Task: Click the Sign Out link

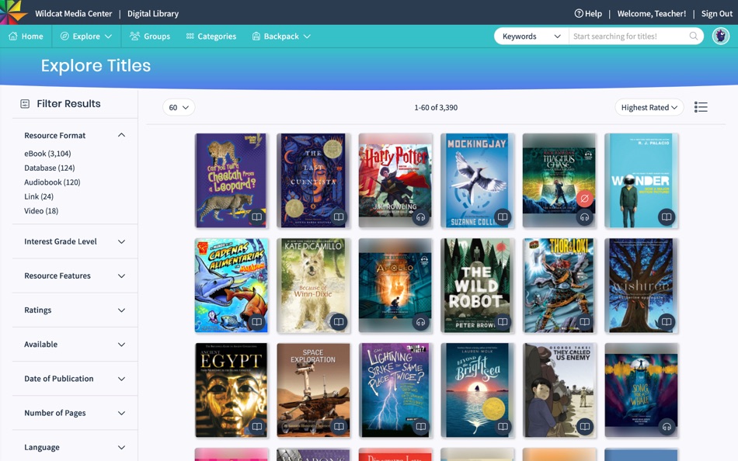Action: 717,14
